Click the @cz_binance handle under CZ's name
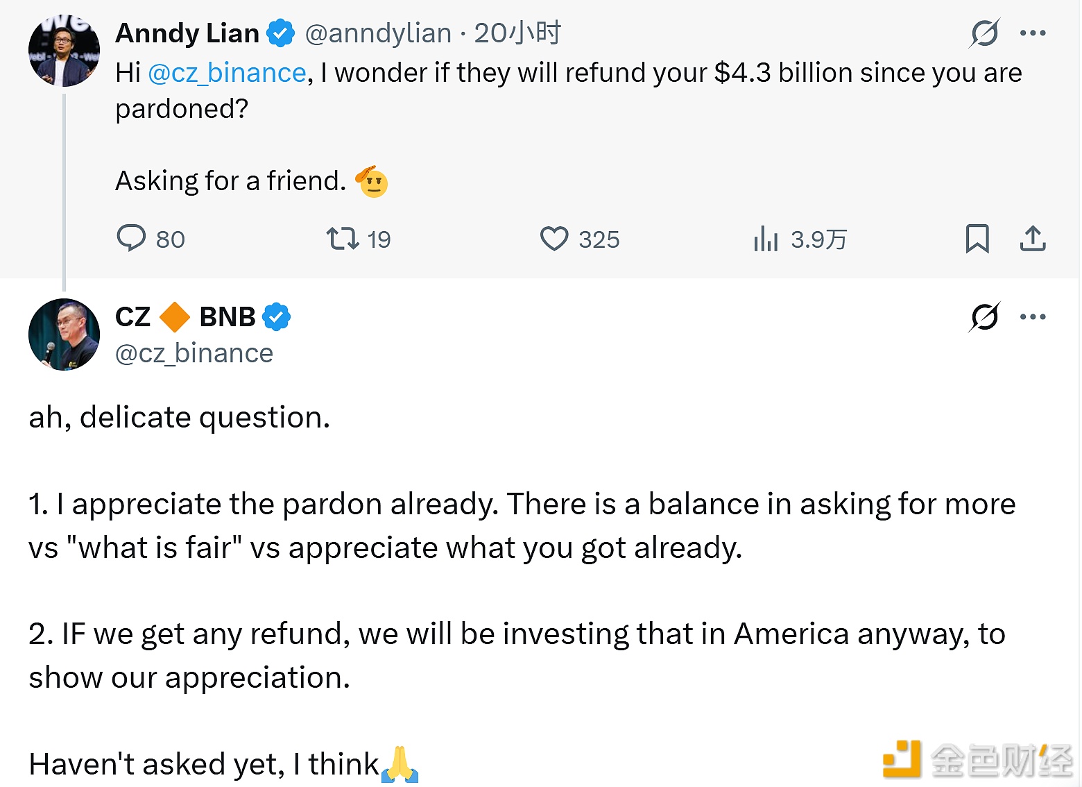Image resolution: width=1082 pixels, height=787 pixels. point(194,354)
